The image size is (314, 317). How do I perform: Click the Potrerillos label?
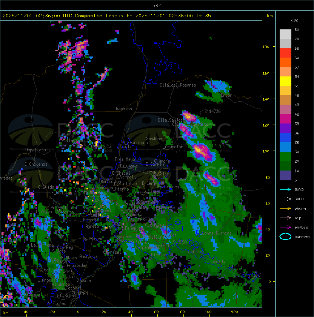(63, 208)
